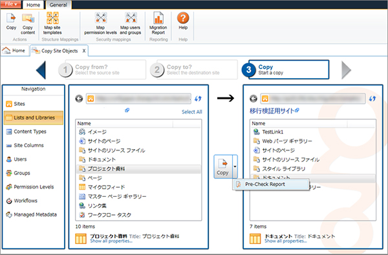Click destination panel back arrow
The image size is (388, 255).
point(253,99)
